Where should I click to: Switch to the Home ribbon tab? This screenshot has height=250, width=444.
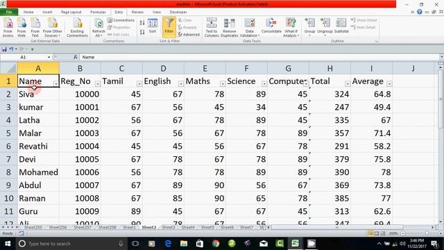pyautogui.click(x=28, y=12)
